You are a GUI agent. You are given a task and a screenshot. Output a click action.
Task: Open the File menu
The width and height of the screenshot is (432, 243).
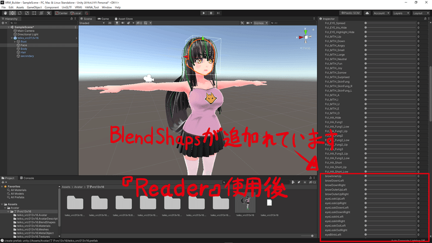(x=4, y=8)
